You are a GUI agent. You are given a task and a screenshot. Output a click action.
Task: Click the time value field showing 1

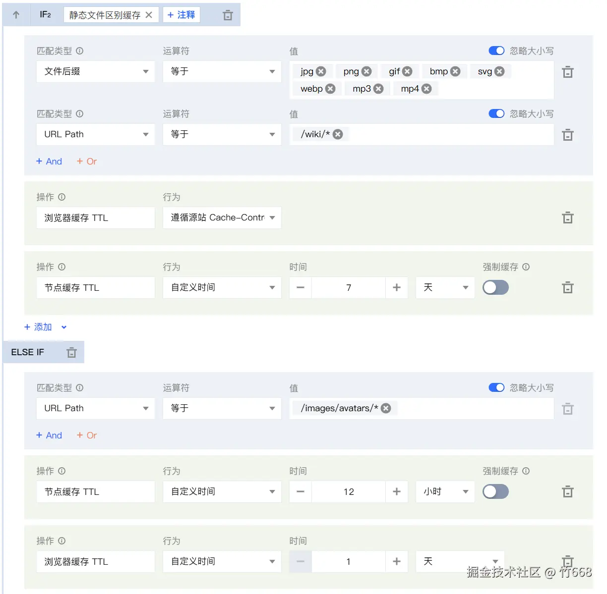(x=349, y=561)
